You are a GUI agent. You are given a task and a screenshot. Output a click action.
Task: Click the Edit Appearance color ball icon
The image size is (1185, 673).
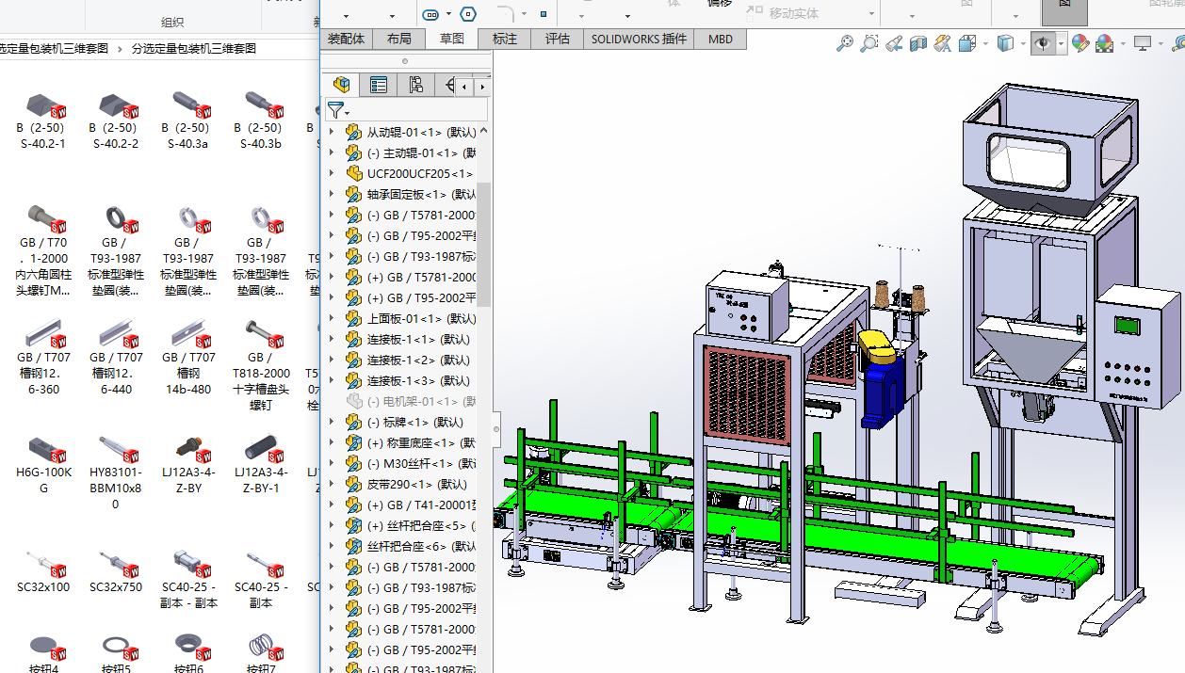1080,43
